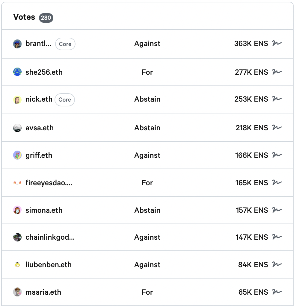Open the signature icon next to 165K ENS
This screenshot has height=306, width=296.
(277, 183)
